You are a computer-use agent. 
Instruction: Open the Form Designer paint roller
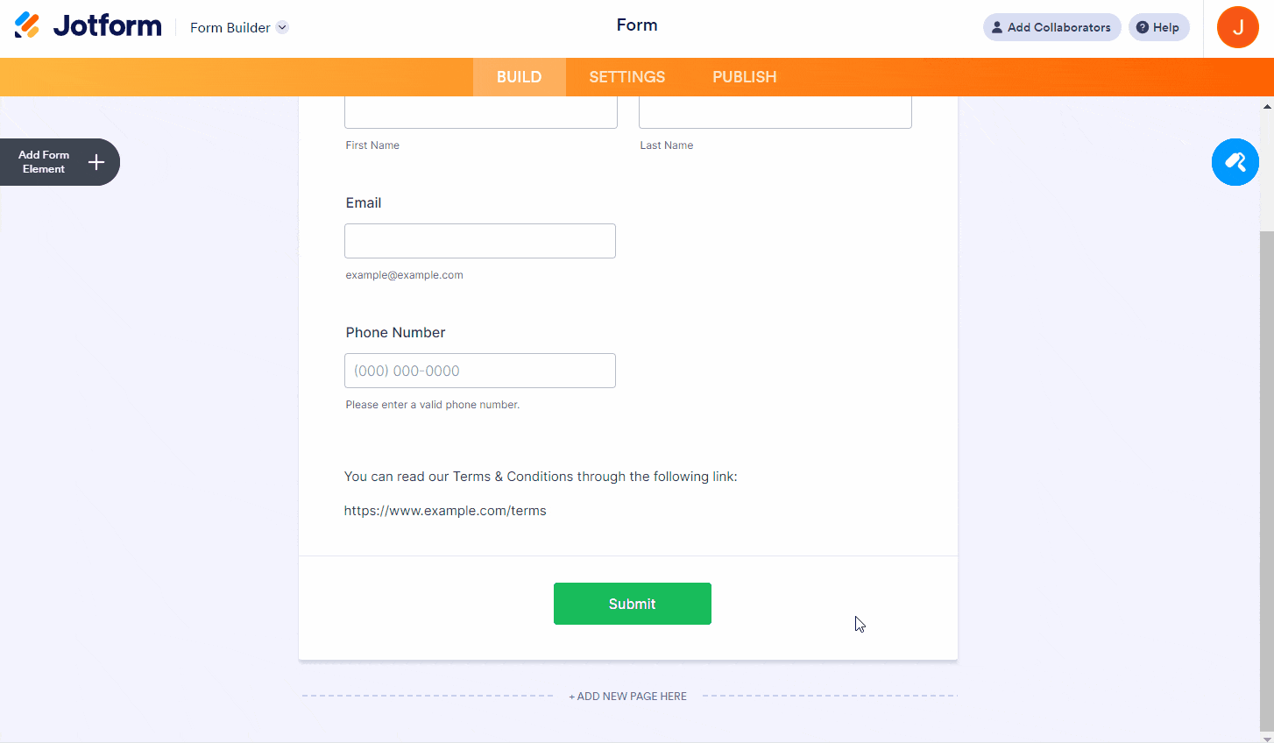coord(1235,162)
